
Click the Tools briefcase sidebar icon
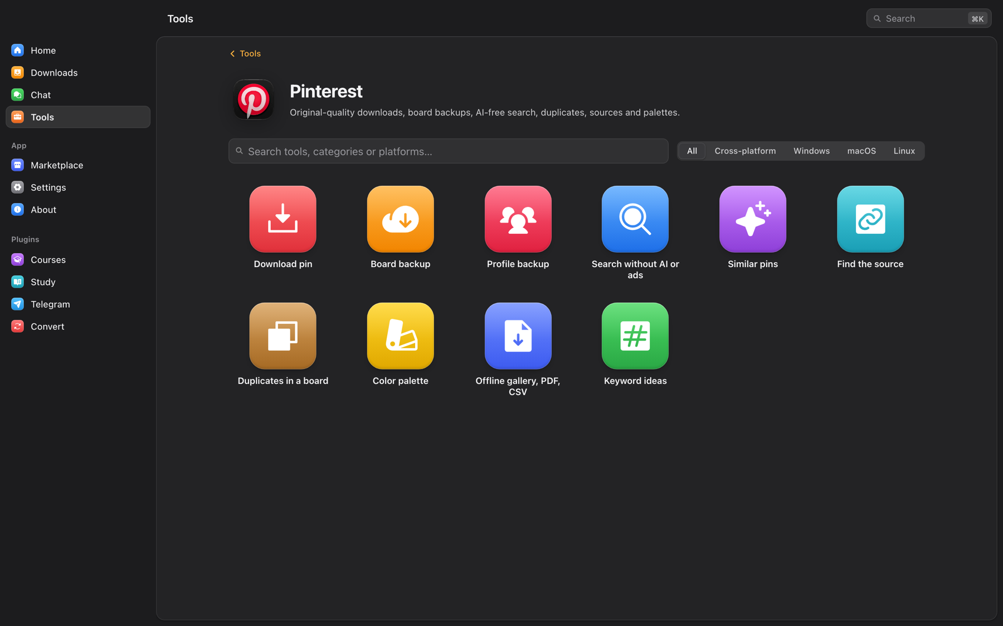(17, 117)
